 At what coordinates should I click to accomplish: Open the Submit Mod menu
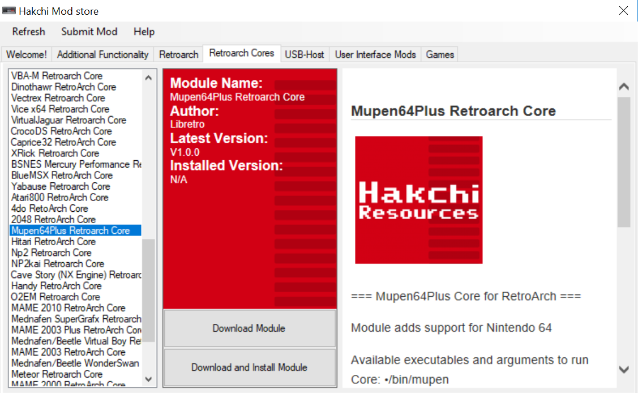coord(89,32)
